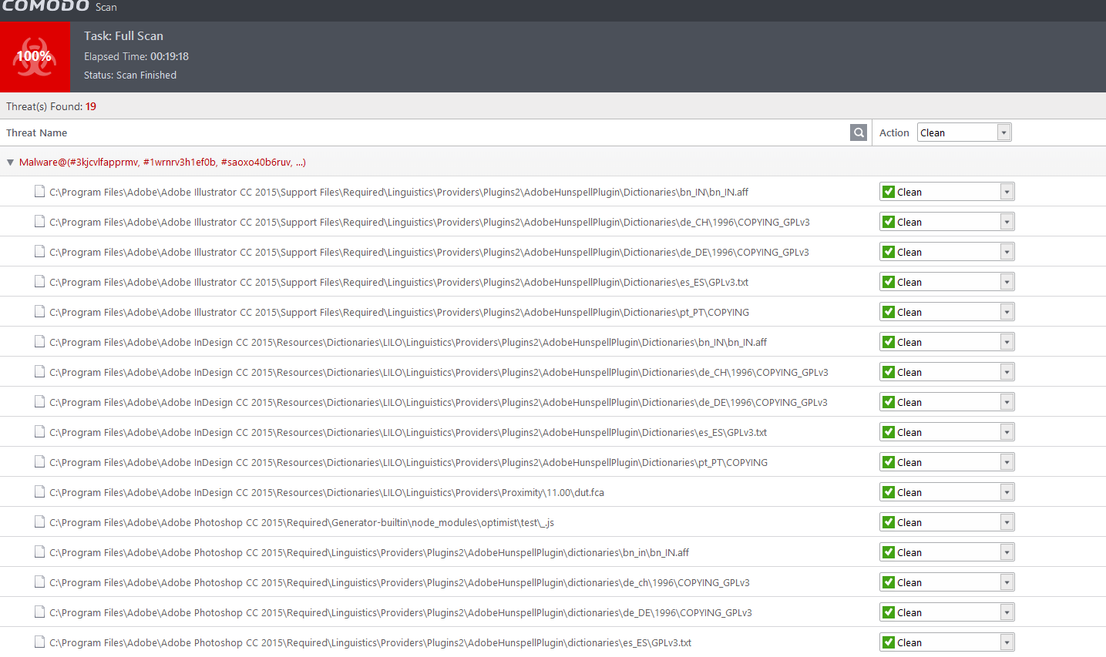Click file icon for InDesign bn_IN.aff row
The width and height of the screenshot is (1106, 657).
coord(39,342)
